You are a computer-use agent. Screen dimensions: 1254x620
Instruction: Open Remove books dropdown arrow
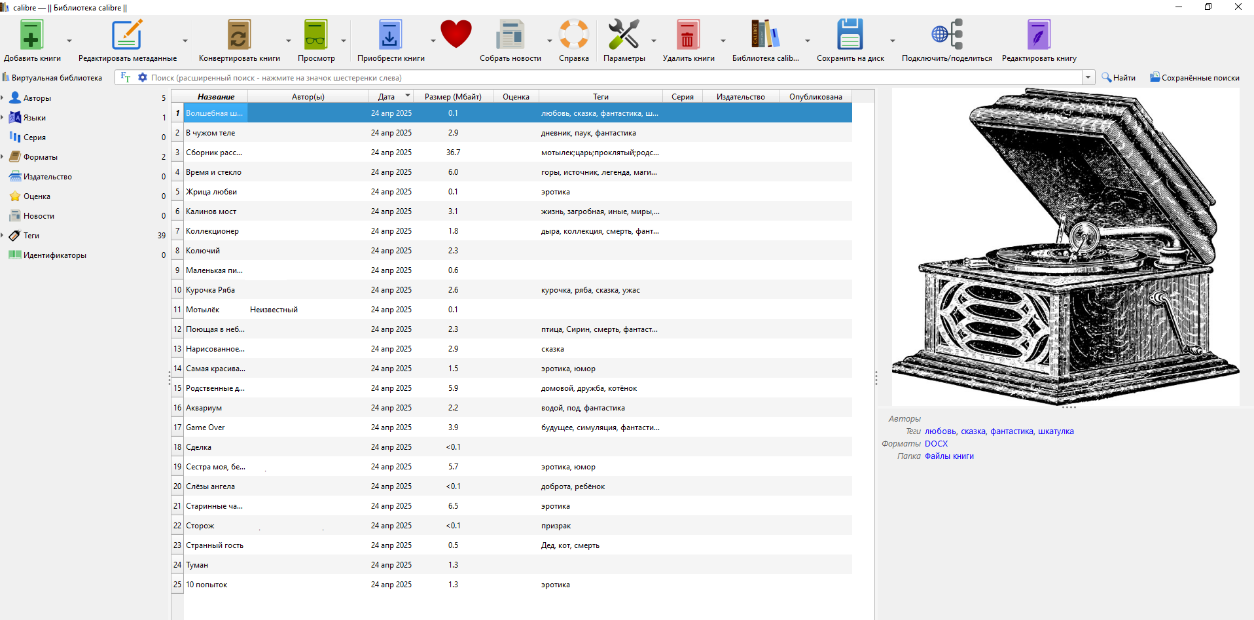pyautogui.click(x=723, y=41)
